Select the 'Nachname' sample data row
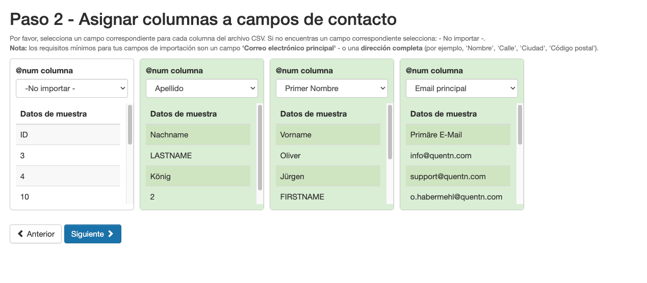 (x=198, y=135)
